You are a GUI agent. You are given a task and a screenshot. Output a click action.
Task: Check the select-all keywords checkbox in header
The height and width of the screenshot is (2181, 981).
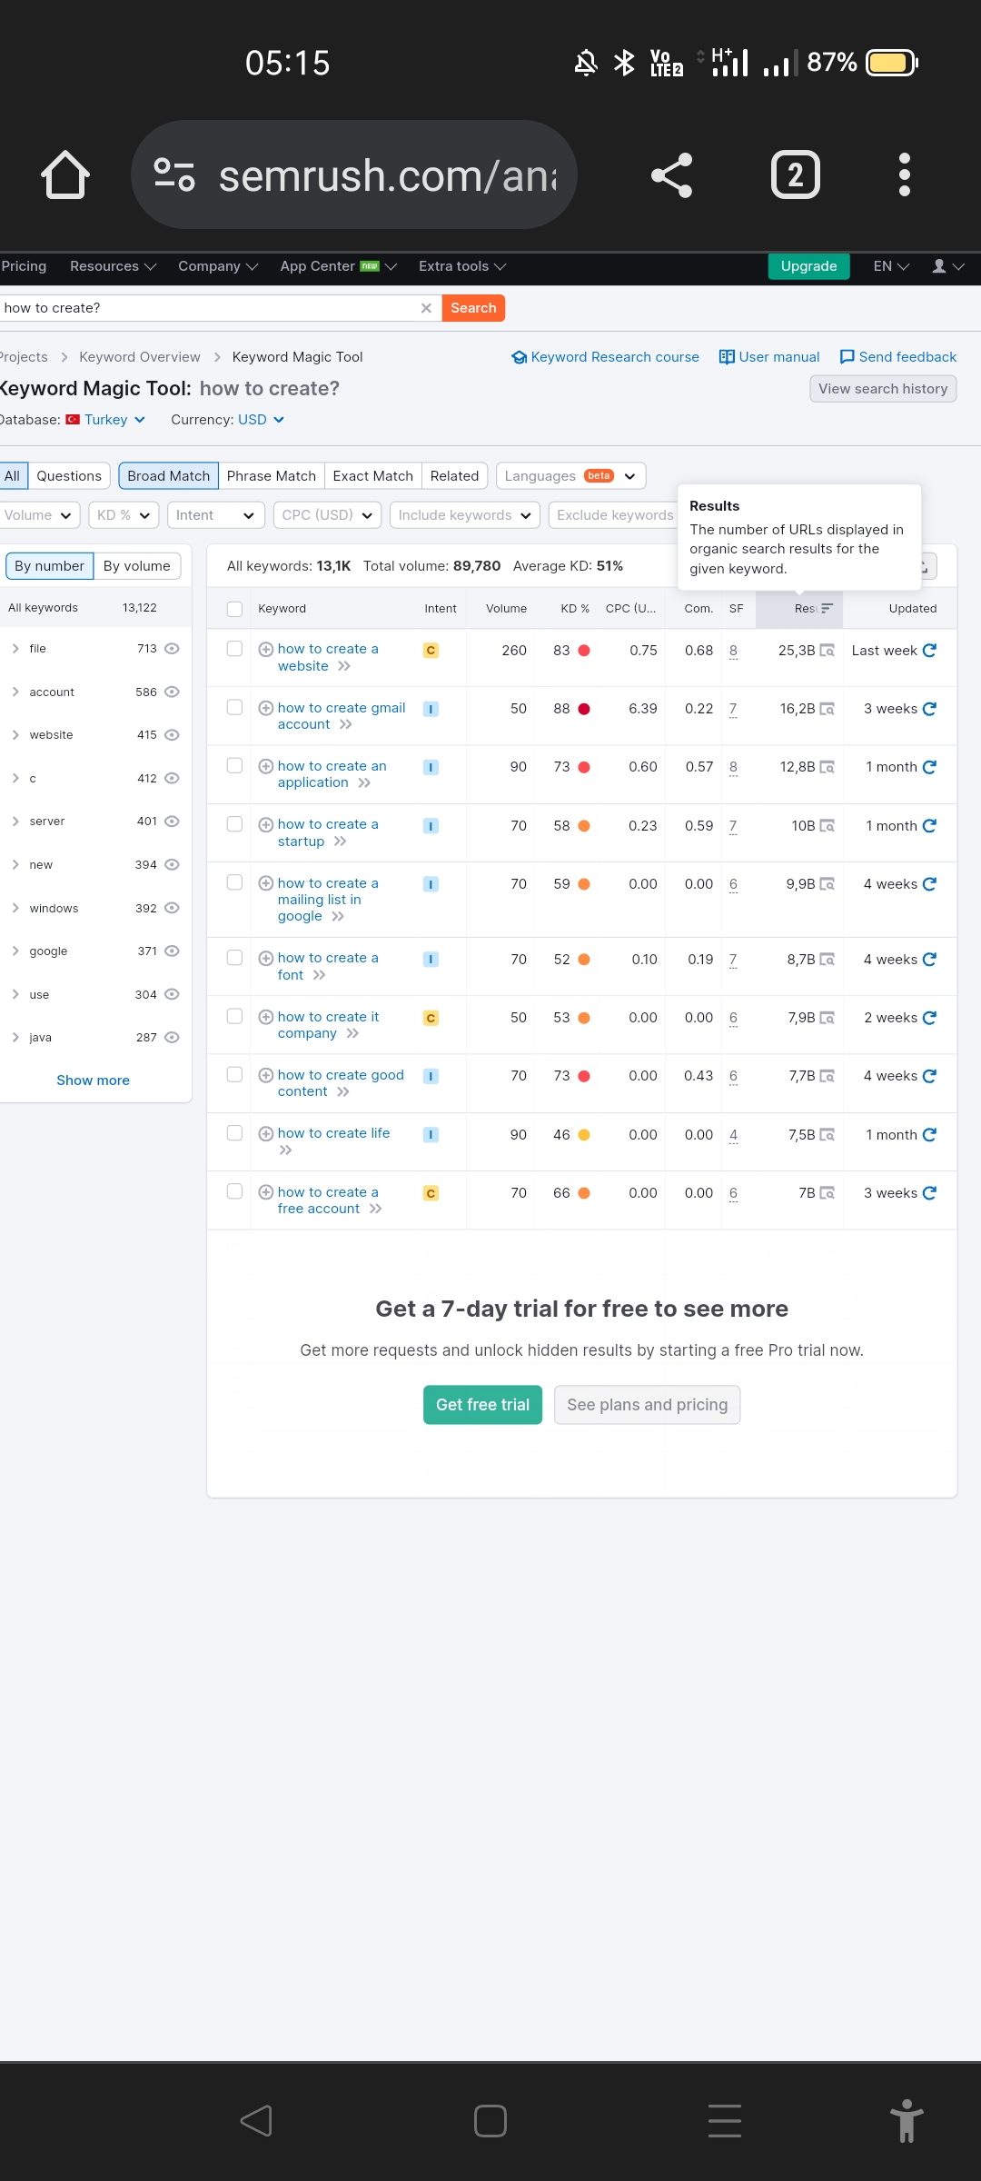(234, 609)
